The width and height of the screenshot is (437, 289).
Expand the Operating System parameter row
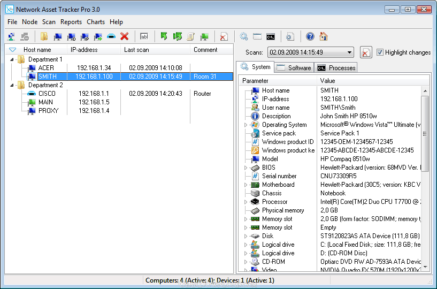(246, 125)
